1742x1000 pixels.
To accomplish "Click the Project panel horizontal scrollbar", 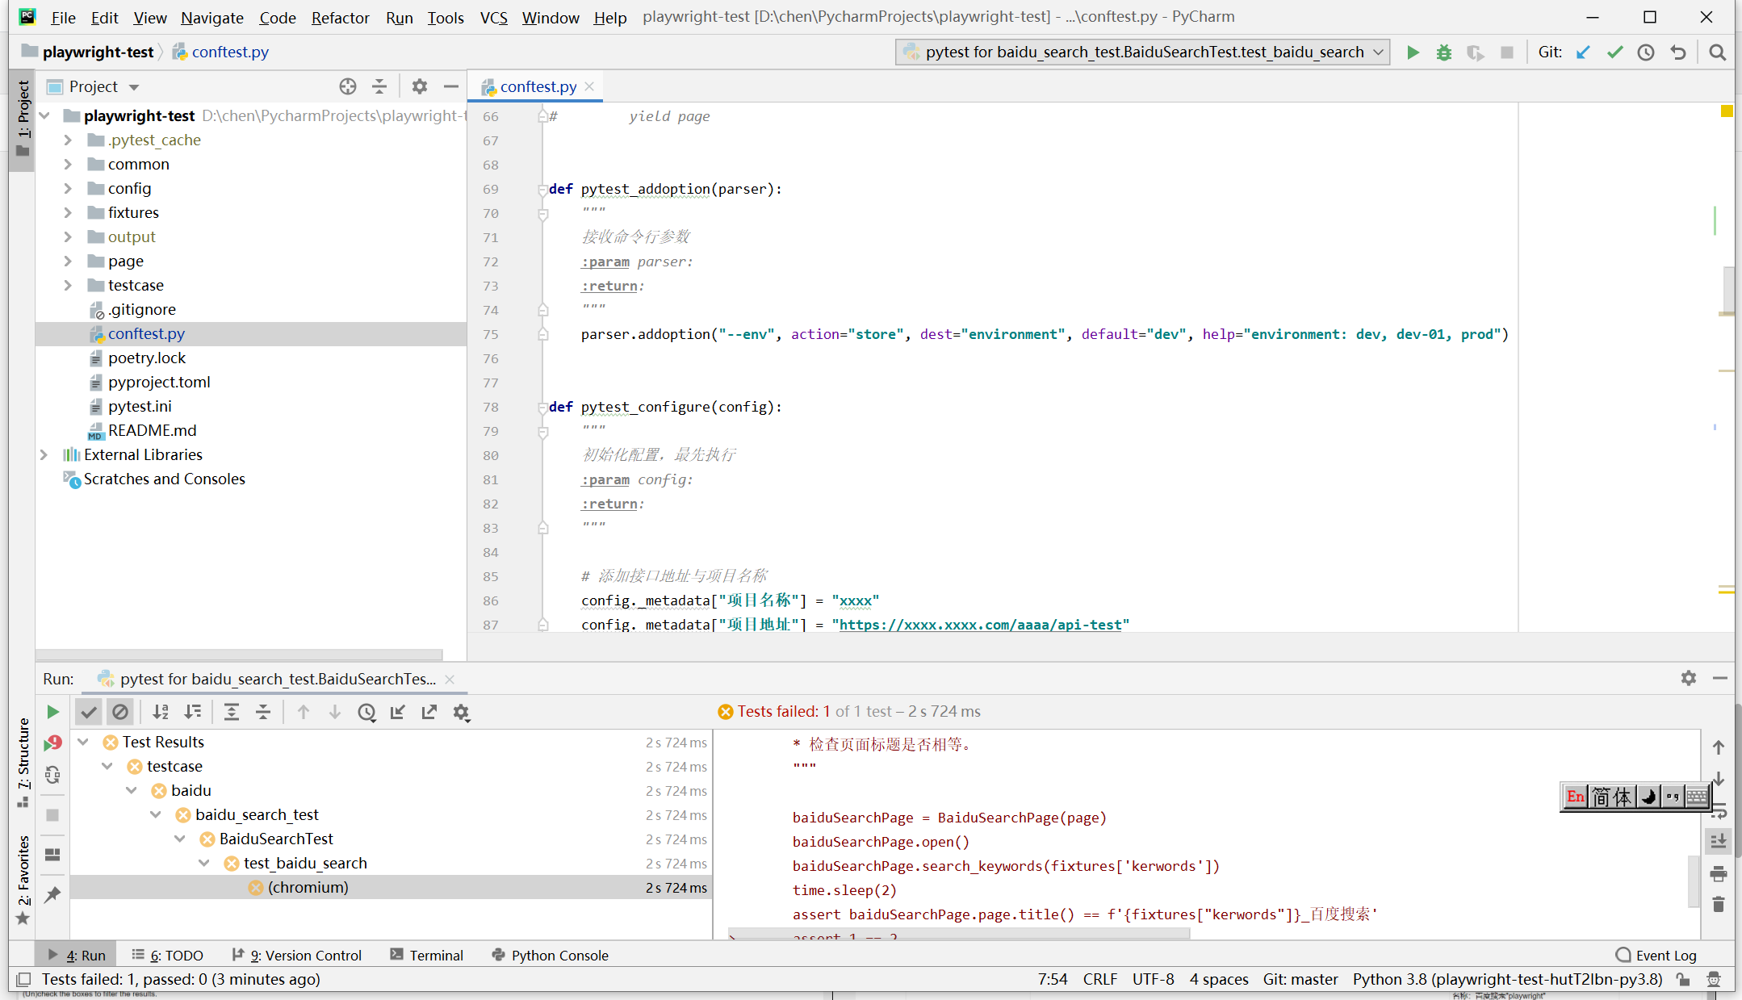I will point(239,654).
